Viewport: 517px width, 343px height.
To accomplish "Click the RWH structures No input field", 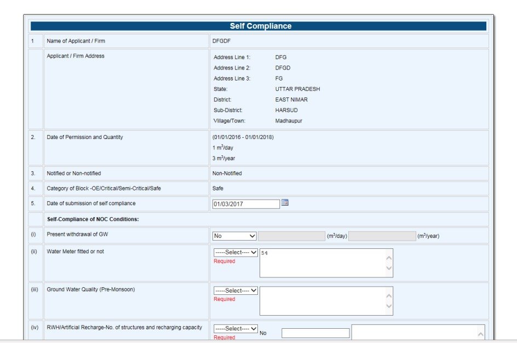I will (315, 333).
